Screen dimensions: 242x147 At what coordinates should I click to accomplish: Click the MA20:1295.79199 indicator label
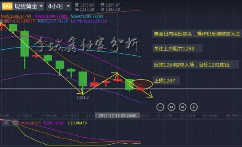pos(87,16)
